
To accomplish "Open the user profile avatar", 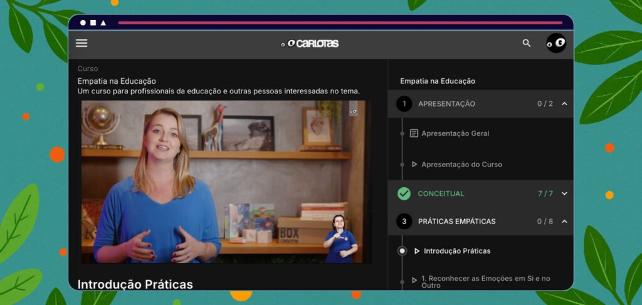I will coord(556,43).
